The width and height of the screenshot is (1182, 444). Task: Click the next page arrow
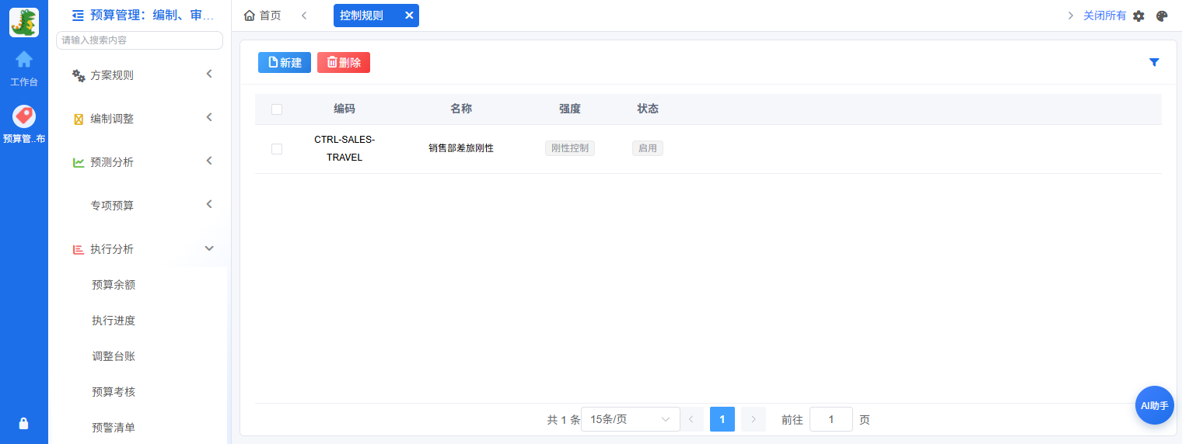pyautogui.click(x=754, y=419)
